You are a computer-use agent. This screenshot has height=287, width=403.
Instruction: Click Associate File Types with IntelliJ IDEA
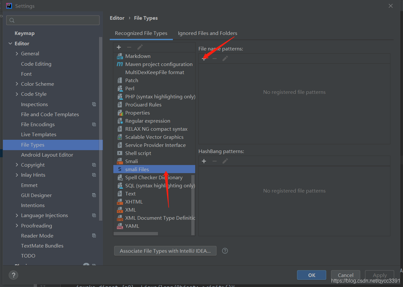point(165,251)
